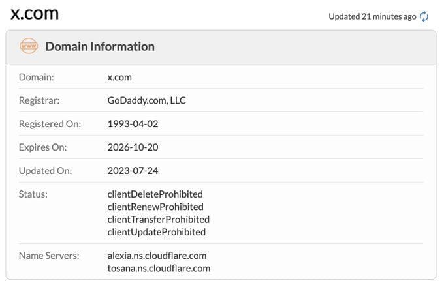Click the GoDaddy.com, LLC registrar value
Viewport: 444px width, 281px height.
(x=147, y=100)
